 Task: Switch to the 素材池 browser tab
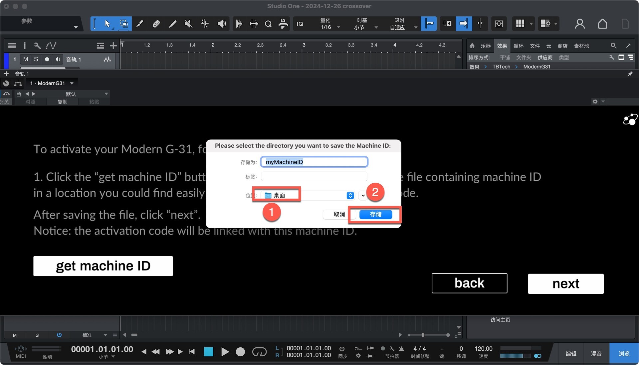click(x=581, y=46)
